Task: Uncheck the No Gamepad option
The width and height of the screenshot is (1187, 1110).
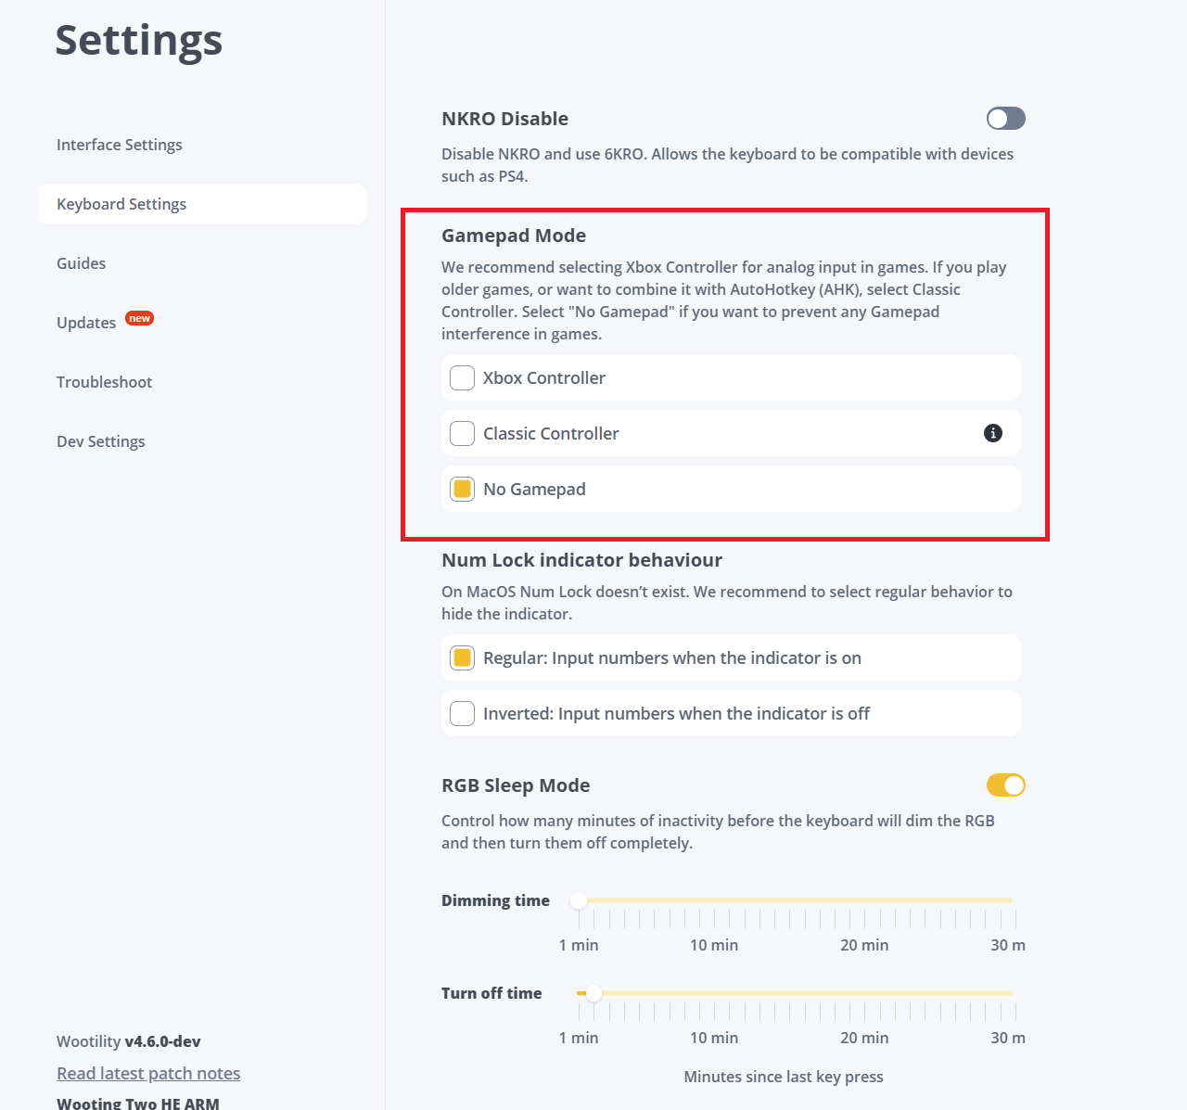Action: [462, 489]
